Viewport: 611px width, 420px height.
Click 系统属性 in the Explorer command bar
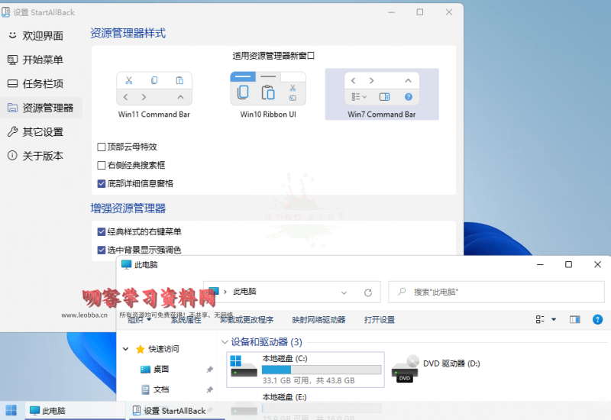pyautogui.click(x=186, y=320)
